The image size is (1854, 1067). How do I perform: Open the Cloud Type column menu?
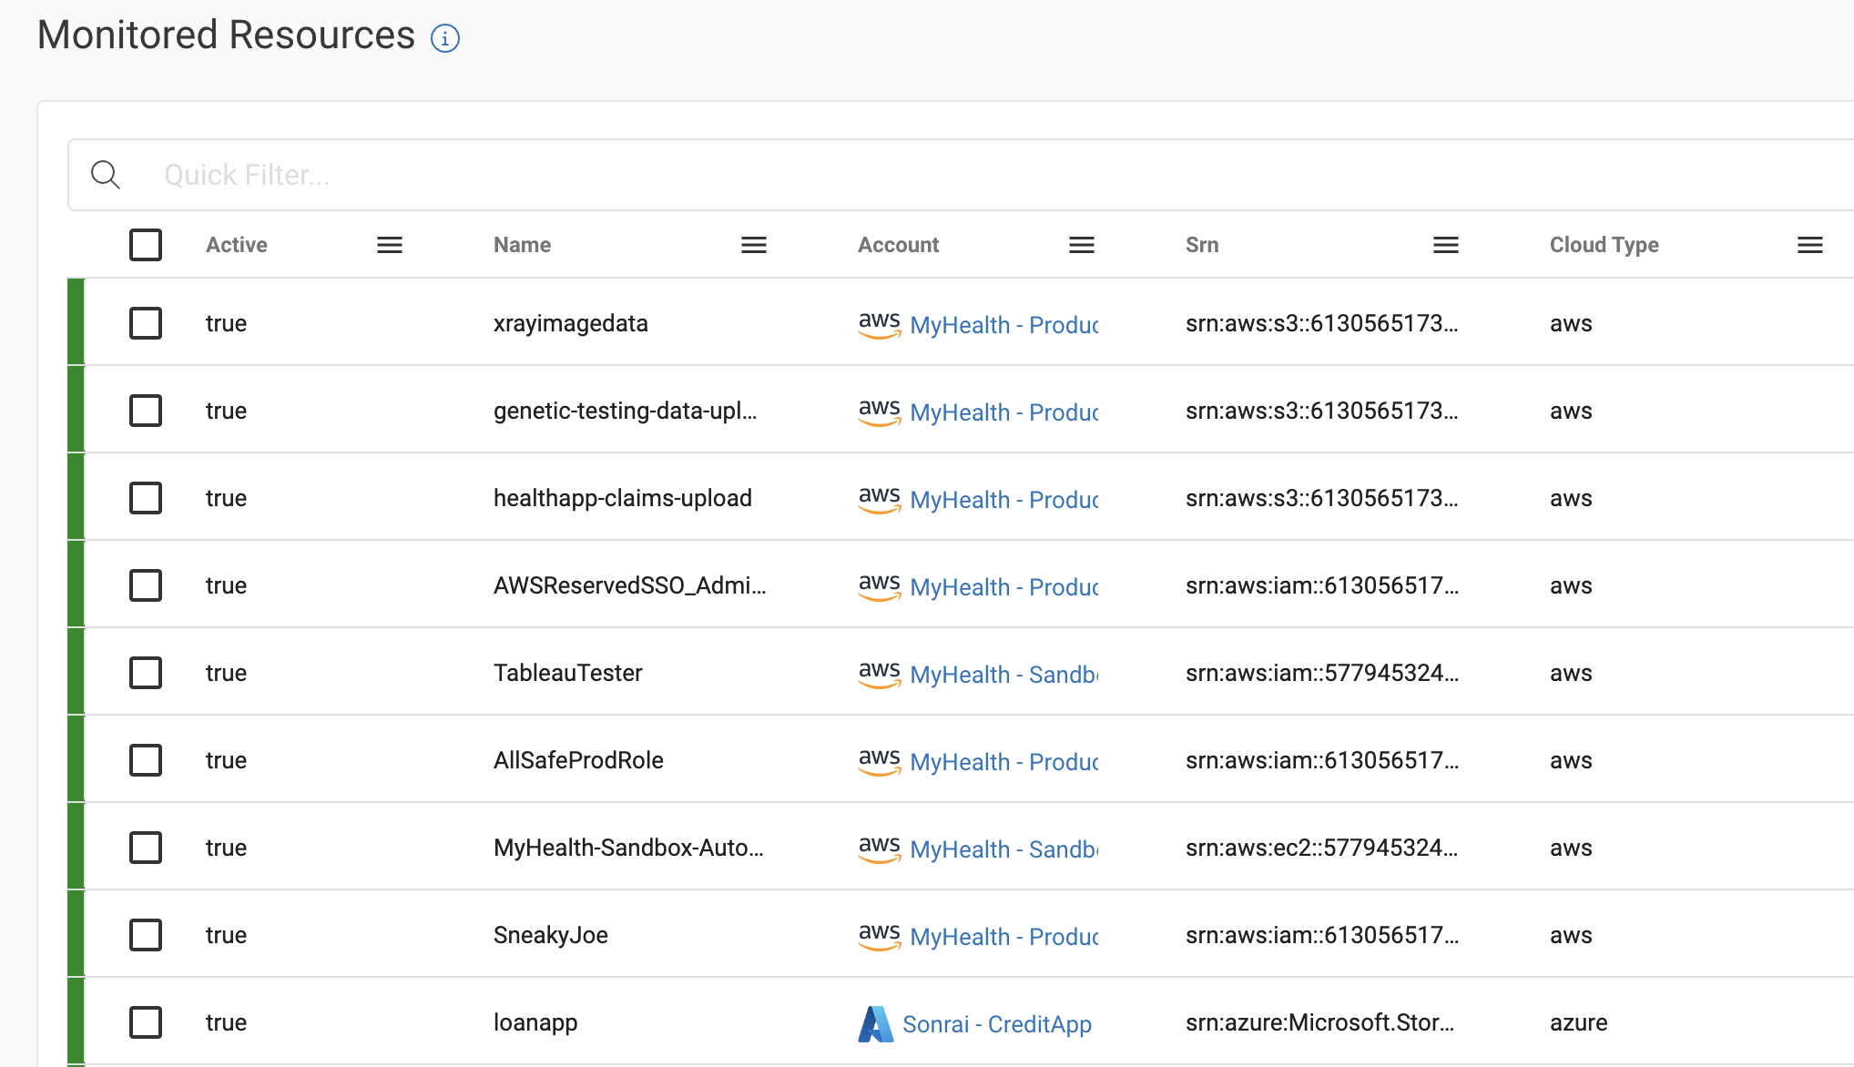[1810, 245]
